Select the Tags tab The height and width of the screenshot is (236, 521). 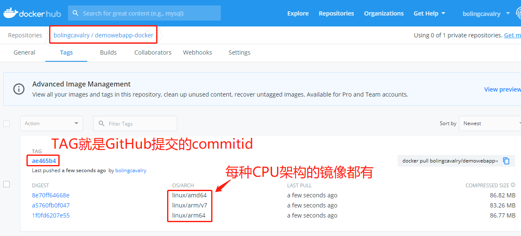point(66,52)
